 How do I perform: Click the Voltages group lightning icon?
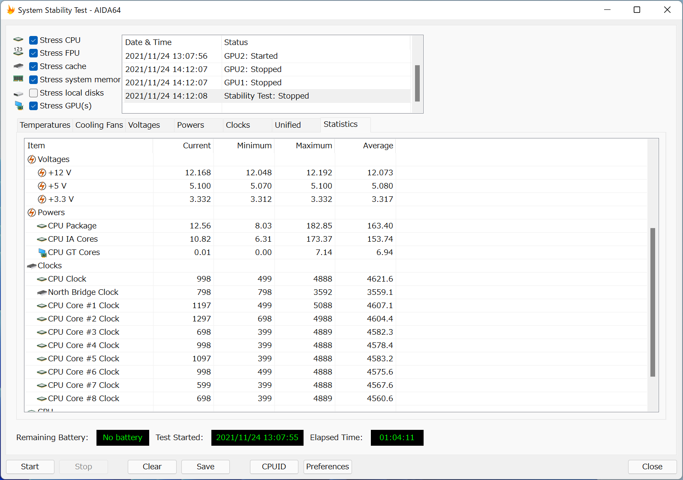(x=32, y=159)
